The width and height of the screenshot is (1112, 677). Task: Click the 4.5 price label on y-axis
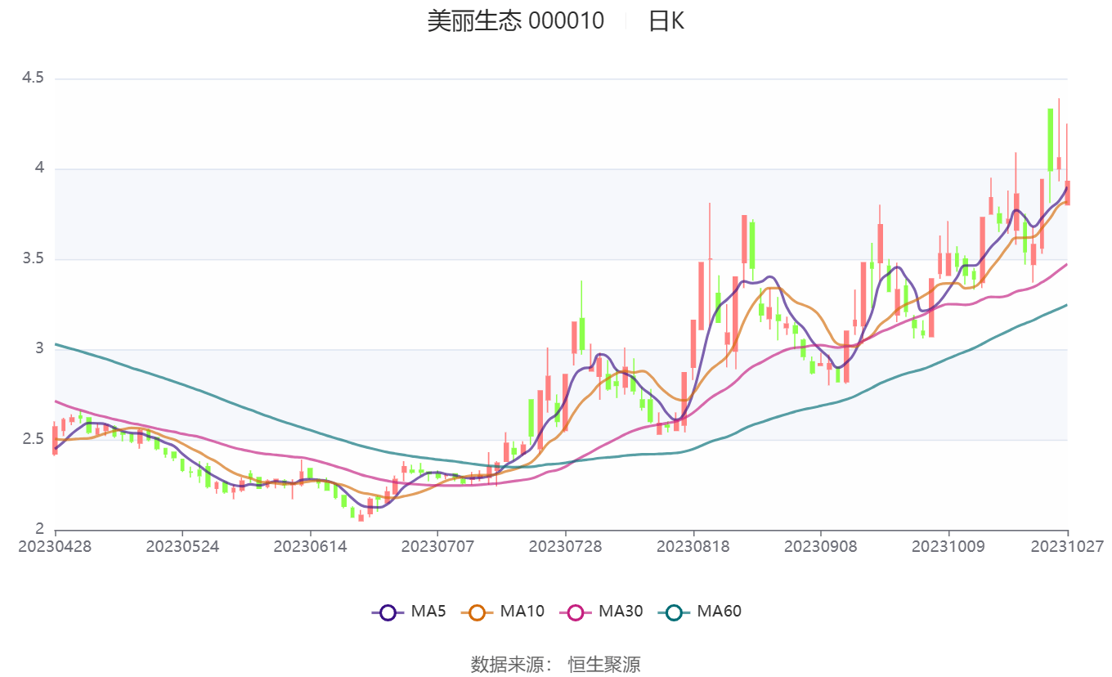(33, 78)
